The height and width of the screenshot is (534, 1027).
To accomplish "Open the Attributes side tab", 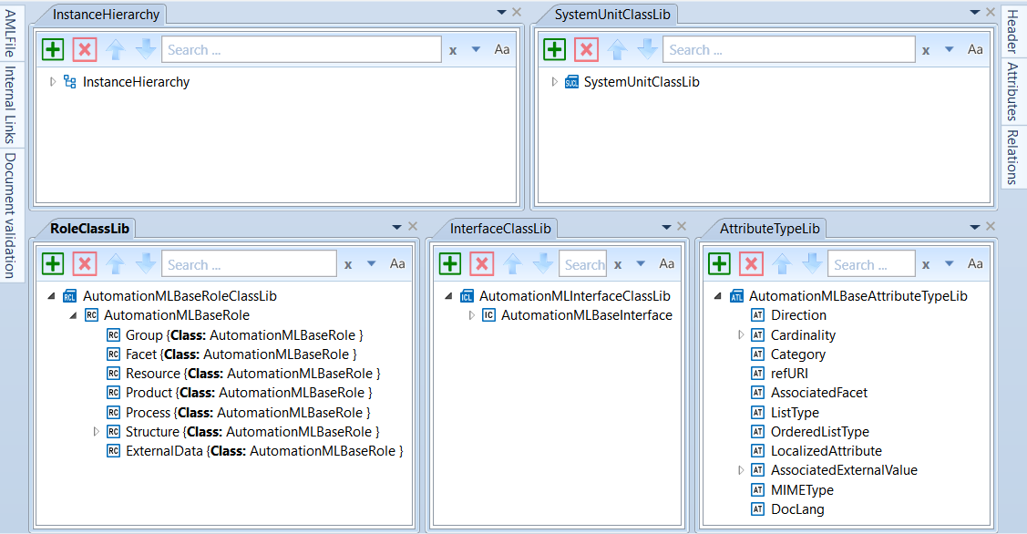I will pyautogui.click(x=1012, y=91).
